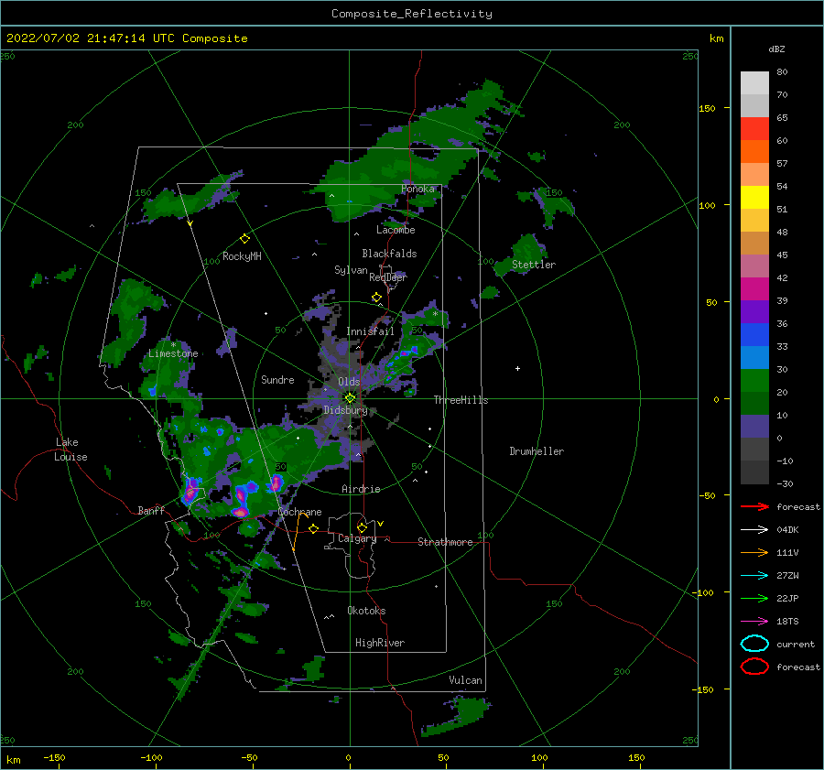Screen dimensions: 824x770
Task: Click the magenta 39-42 dBZ color swatch
Action: (754, 289)
